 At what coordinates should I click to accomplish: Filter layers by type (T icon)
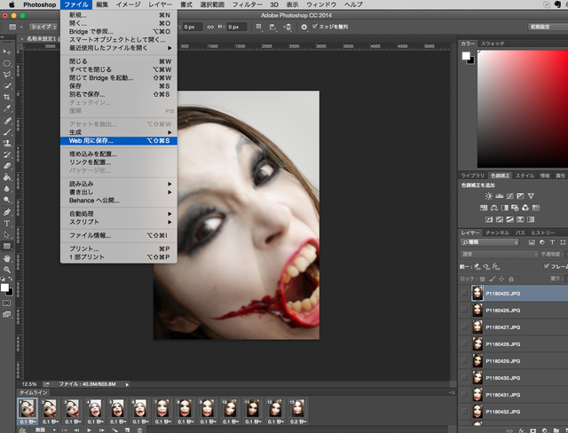(552, 242)
